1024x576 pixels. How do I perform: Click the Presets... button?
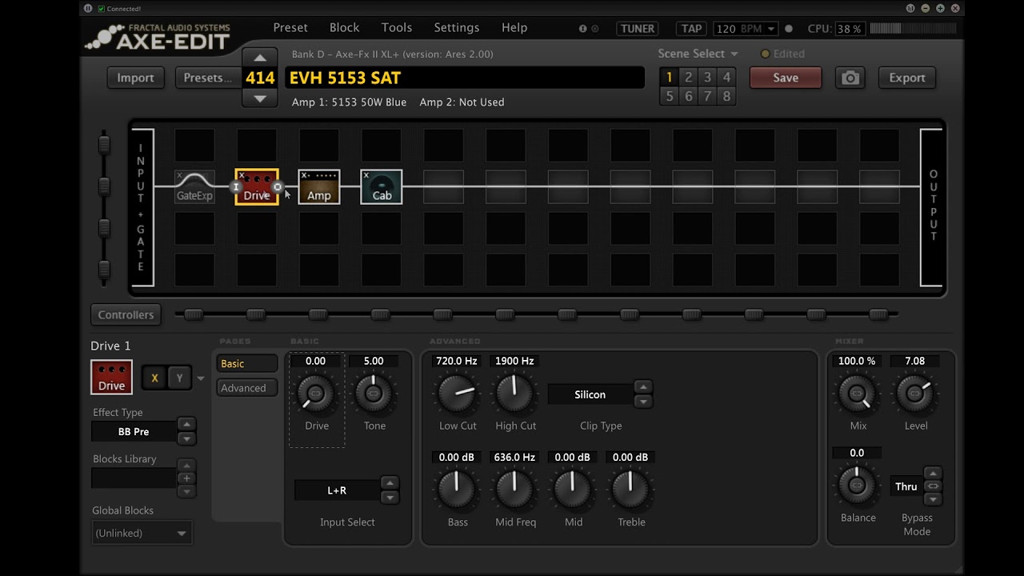click(207, 78)
